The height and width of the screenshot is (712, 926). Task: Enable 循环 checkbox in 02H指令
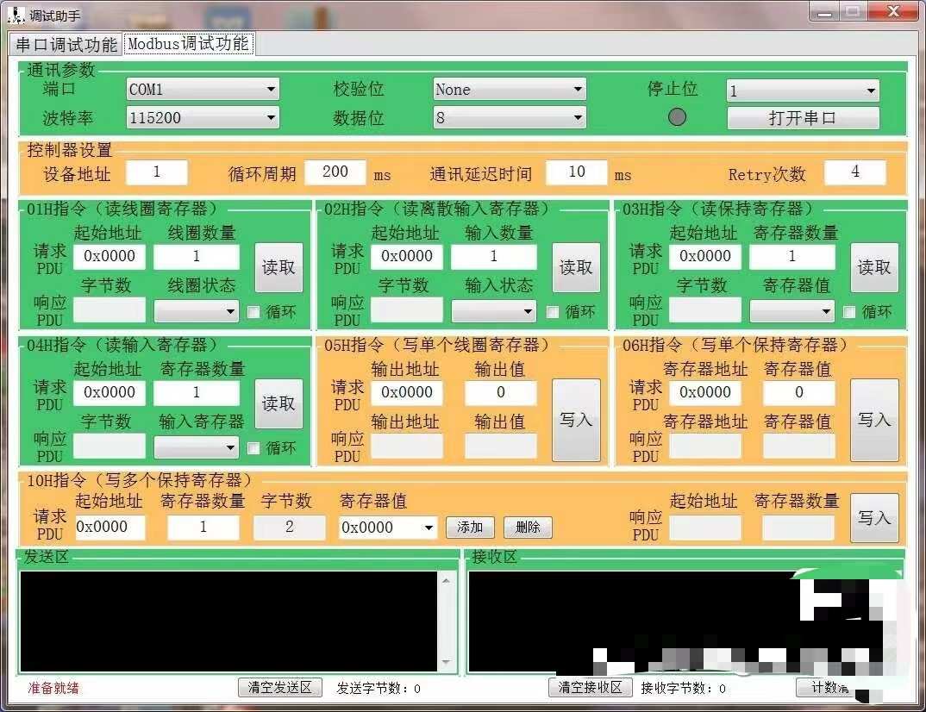pyautogui.click(x=553, y=312)
